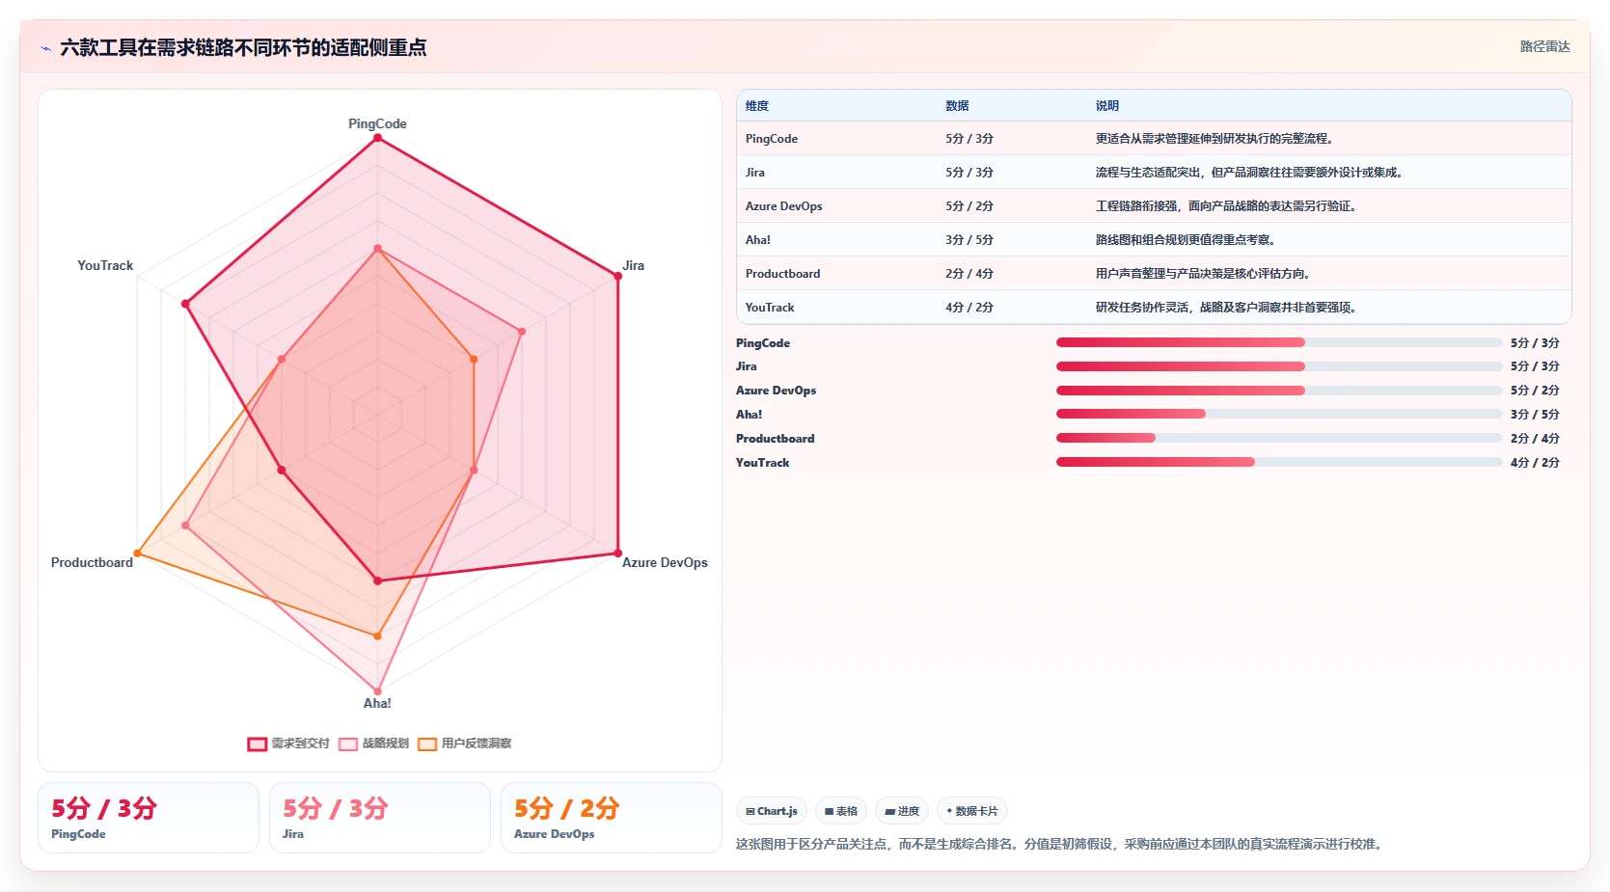The width and height of the screenshot is (1610, 892).
Task: Click the Azure DevOps progress bar
Action: (x=1279, y=391)
